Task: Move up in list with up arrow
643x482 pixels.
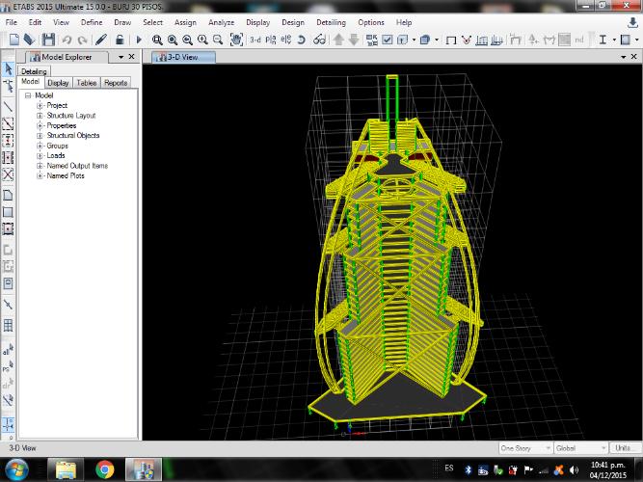Action: pos(338,40)
